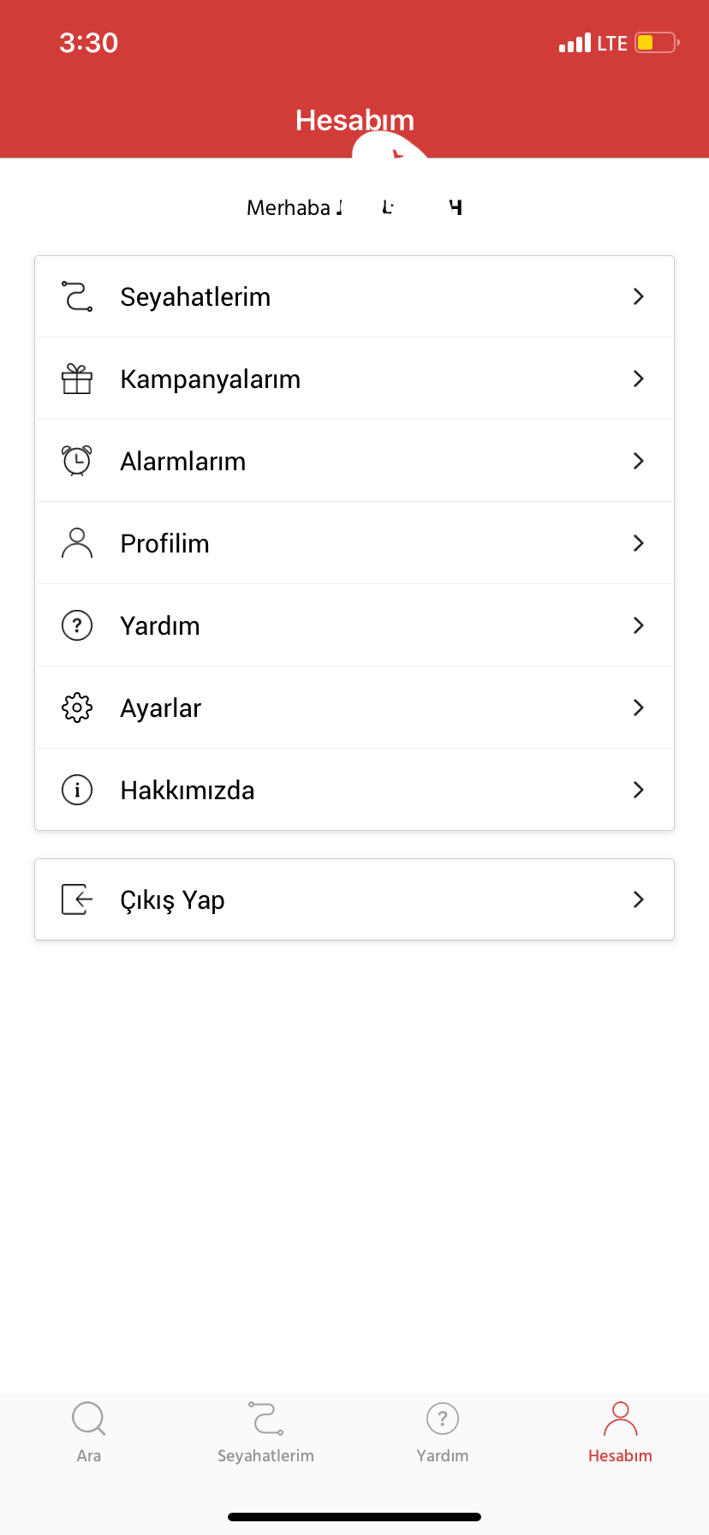
Task: Switch to the Ara search tab
Action: tap(89, 1432)
